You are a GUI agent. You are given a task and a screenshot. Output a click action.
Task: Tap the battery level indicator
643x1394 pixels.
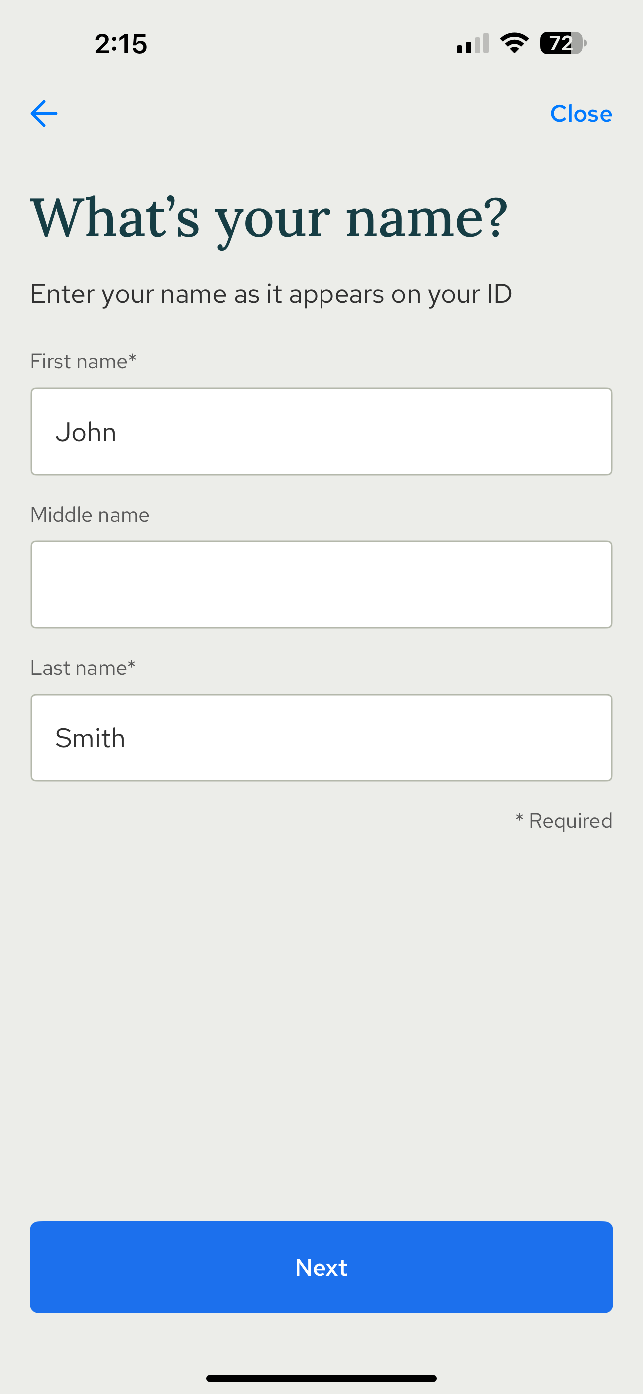pos(562,43)
